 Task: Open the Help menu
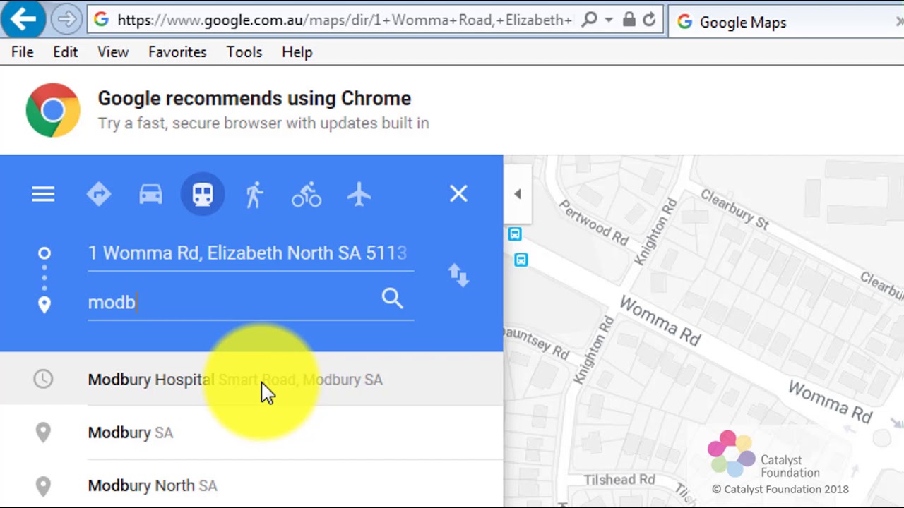click(297, 52)
